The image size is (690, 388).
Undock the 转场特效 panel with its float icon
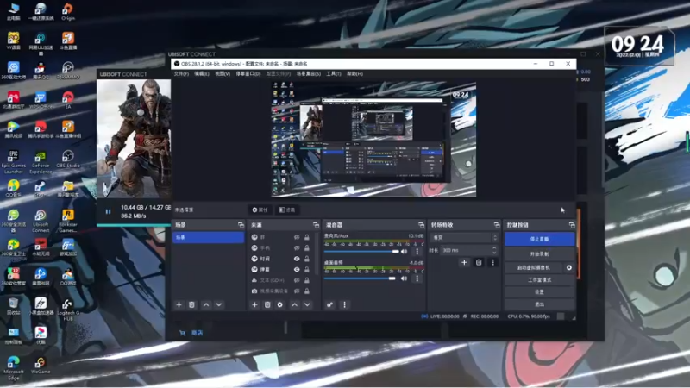coord(497,225)
